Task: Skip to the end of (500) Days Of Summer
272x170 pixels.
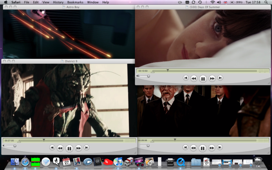Action: click(x=220, y=78)
